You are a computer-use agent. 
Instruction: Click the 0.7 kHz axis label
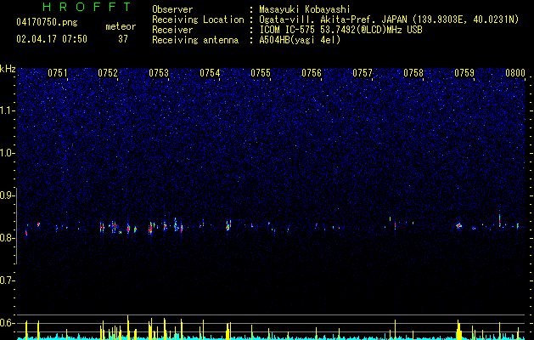click(7, 280)
